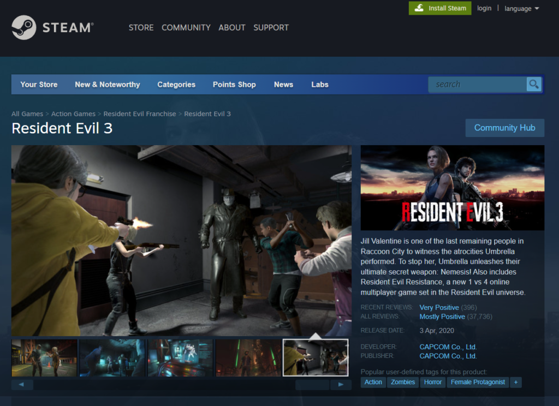Click the popular user-defined tags heading
559x406 pixels.
[424, 372]
